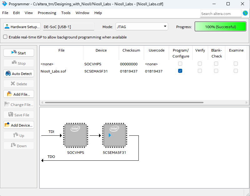Toggle Program/Configure for SOCVHPS row
The width and height of the screenshot is (250, 196).
(180, 64)
